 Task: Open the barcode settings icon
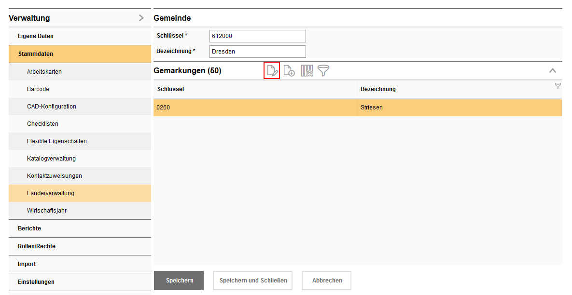point(307,70)
